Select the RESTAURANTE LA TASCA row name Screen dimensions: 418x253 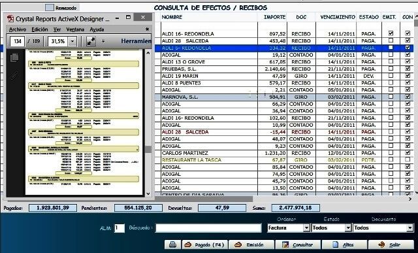tap(191, 160)
